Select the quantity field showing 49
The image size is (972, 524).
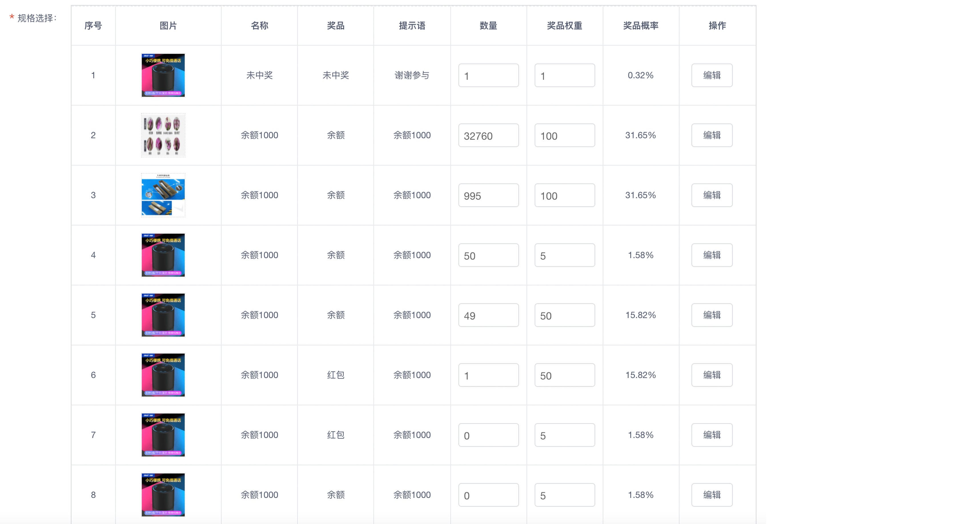(x=488, y=315)
